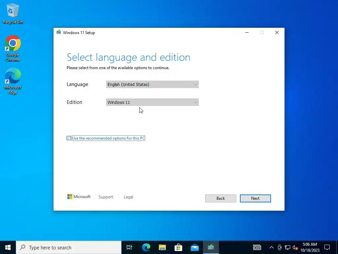Click the 'Language' field label
Viewport: 338px width, 254px height.
(77, 84)
